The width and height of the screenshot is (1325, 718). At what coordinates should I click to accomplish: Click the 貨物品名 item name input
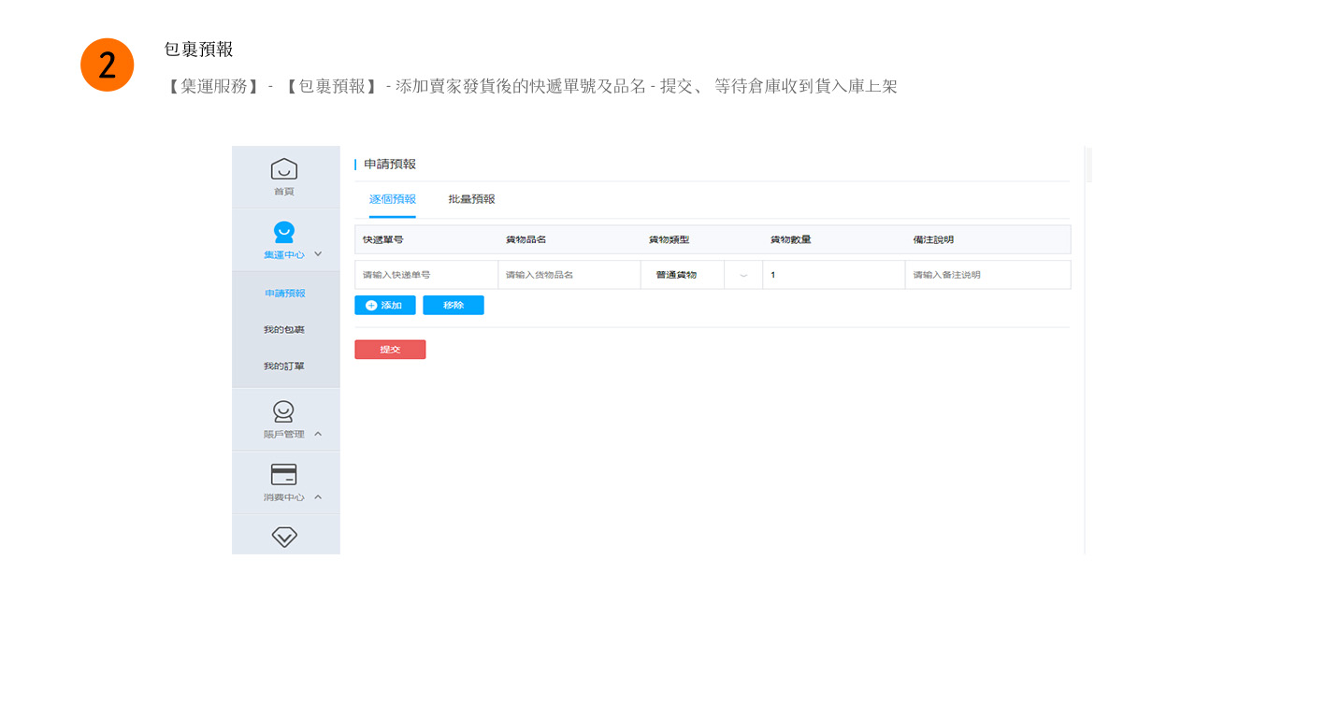(x=569, y=275)
